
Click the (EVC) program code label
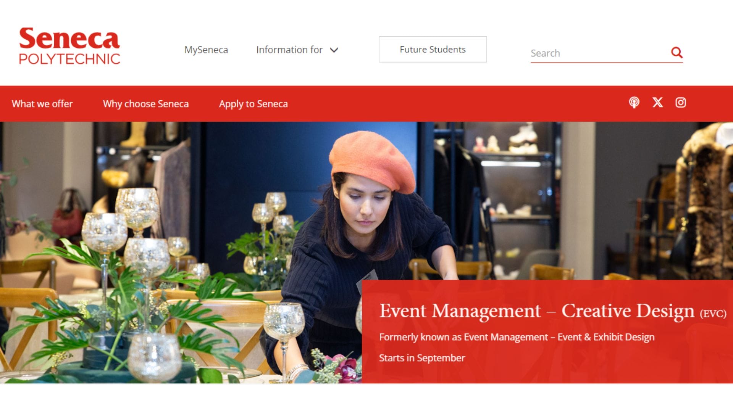(x=713, y=314)
